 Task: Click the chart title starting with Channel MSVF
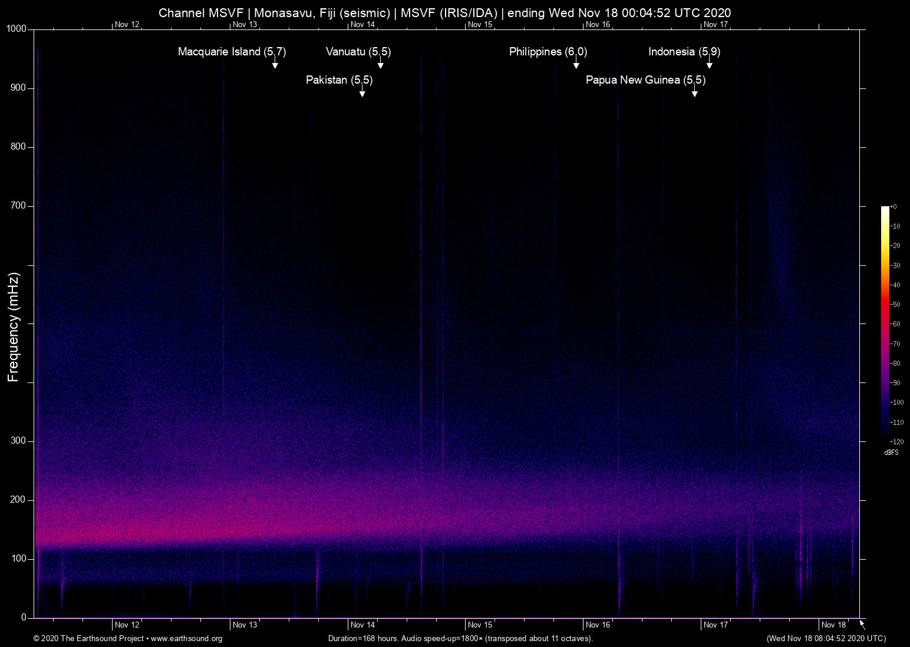coord(445,13)
